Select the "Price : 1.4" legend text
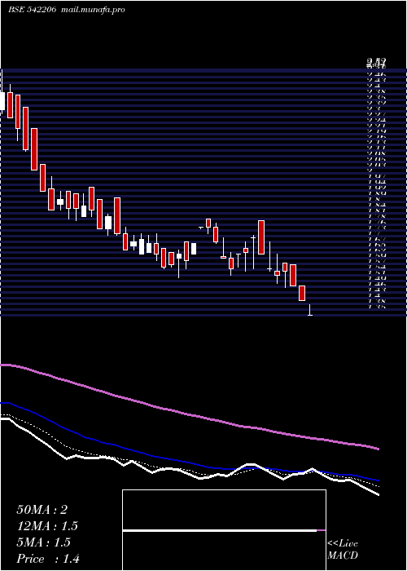The height and width of the screenshot is (571, 407). [48, 559]
